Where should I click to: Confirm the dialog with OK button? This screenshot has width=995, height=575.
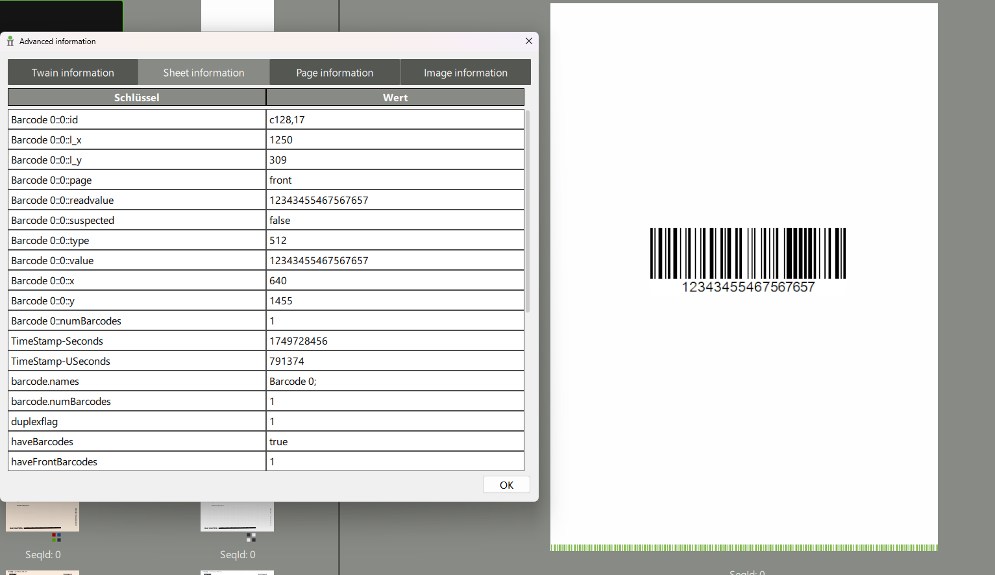pyautogui.click(x=506, y=485)
